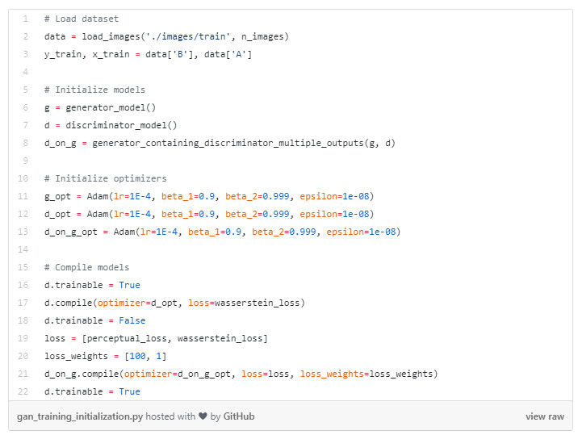Click the '# Initialize optimizers' comment
578x435 pixels.
tap(105, 178)
